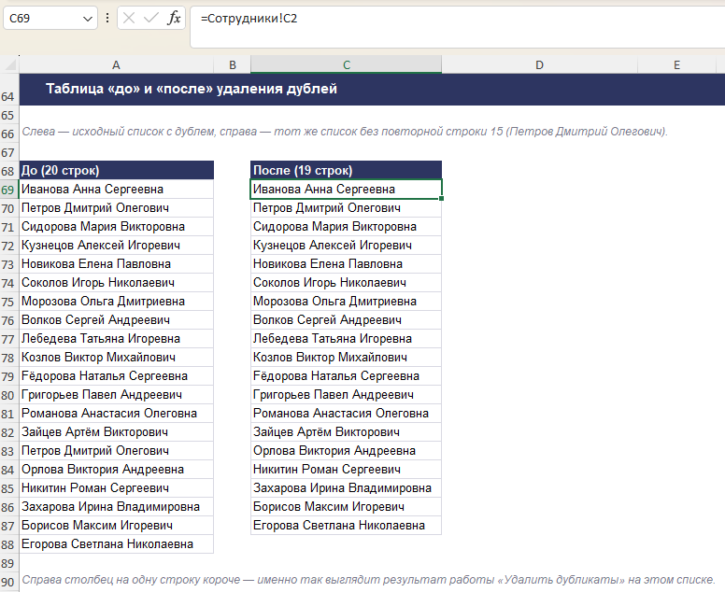725x592 pixels.
Task: Click 'Соколов Игорь Николаевич' in column A
Action: [x=116, y=282]
